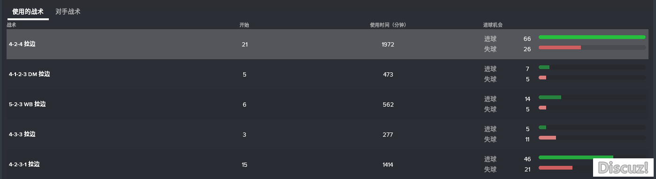Click the 进球机会 column header
This screenshot has width=656, height=179.
click(x=493, y=25)
